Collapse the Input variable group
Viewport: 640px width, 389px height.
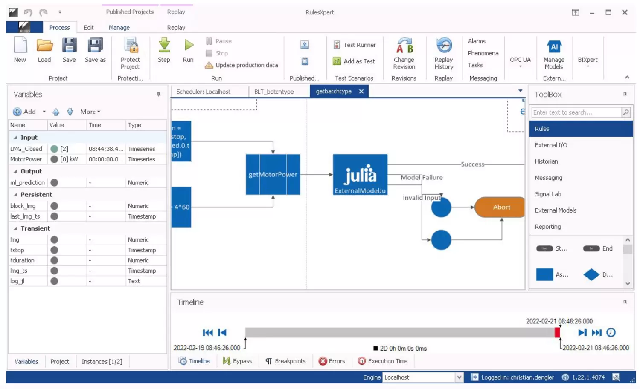(15, 138)
